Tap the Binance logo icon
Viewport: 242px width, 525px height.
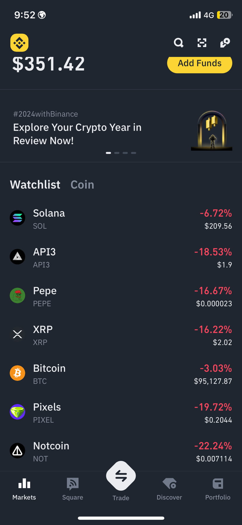pos(19,43)
